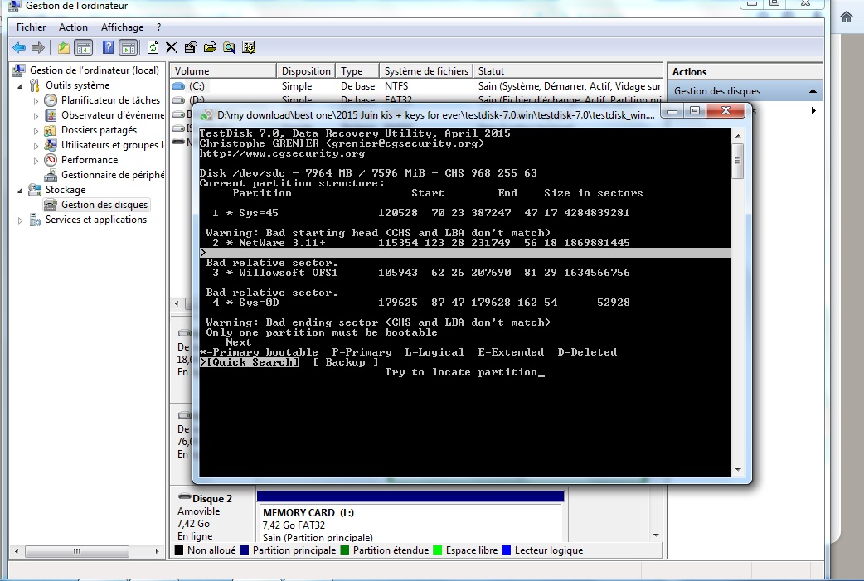This screenshot has width=864, height=581.
Task: Select the (C:) NTFS volume row
Action: pyautogui.click(x=416, y=86)
